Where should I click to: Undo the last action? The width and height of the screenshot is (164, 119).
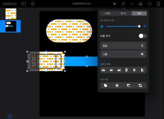point(33,4)
